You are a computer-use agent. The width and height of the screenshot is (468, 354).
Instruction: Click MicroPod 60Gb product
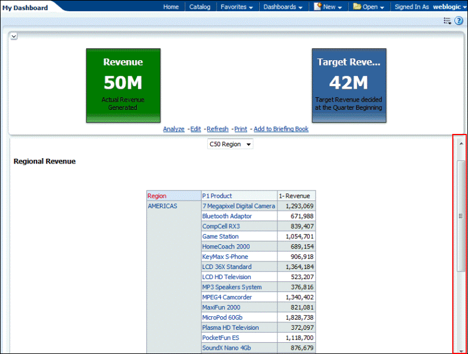222,317
